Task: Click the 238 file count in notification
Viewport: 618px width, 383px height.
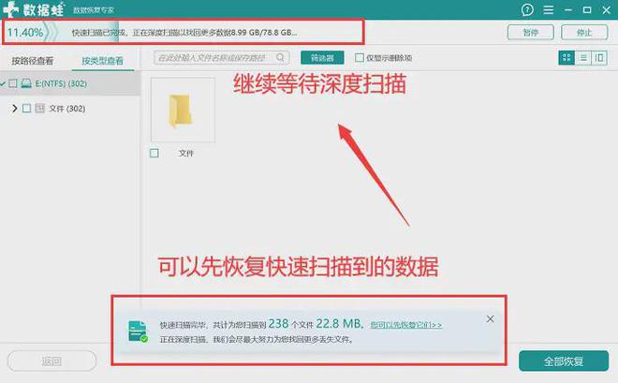Action: (278, 324)
